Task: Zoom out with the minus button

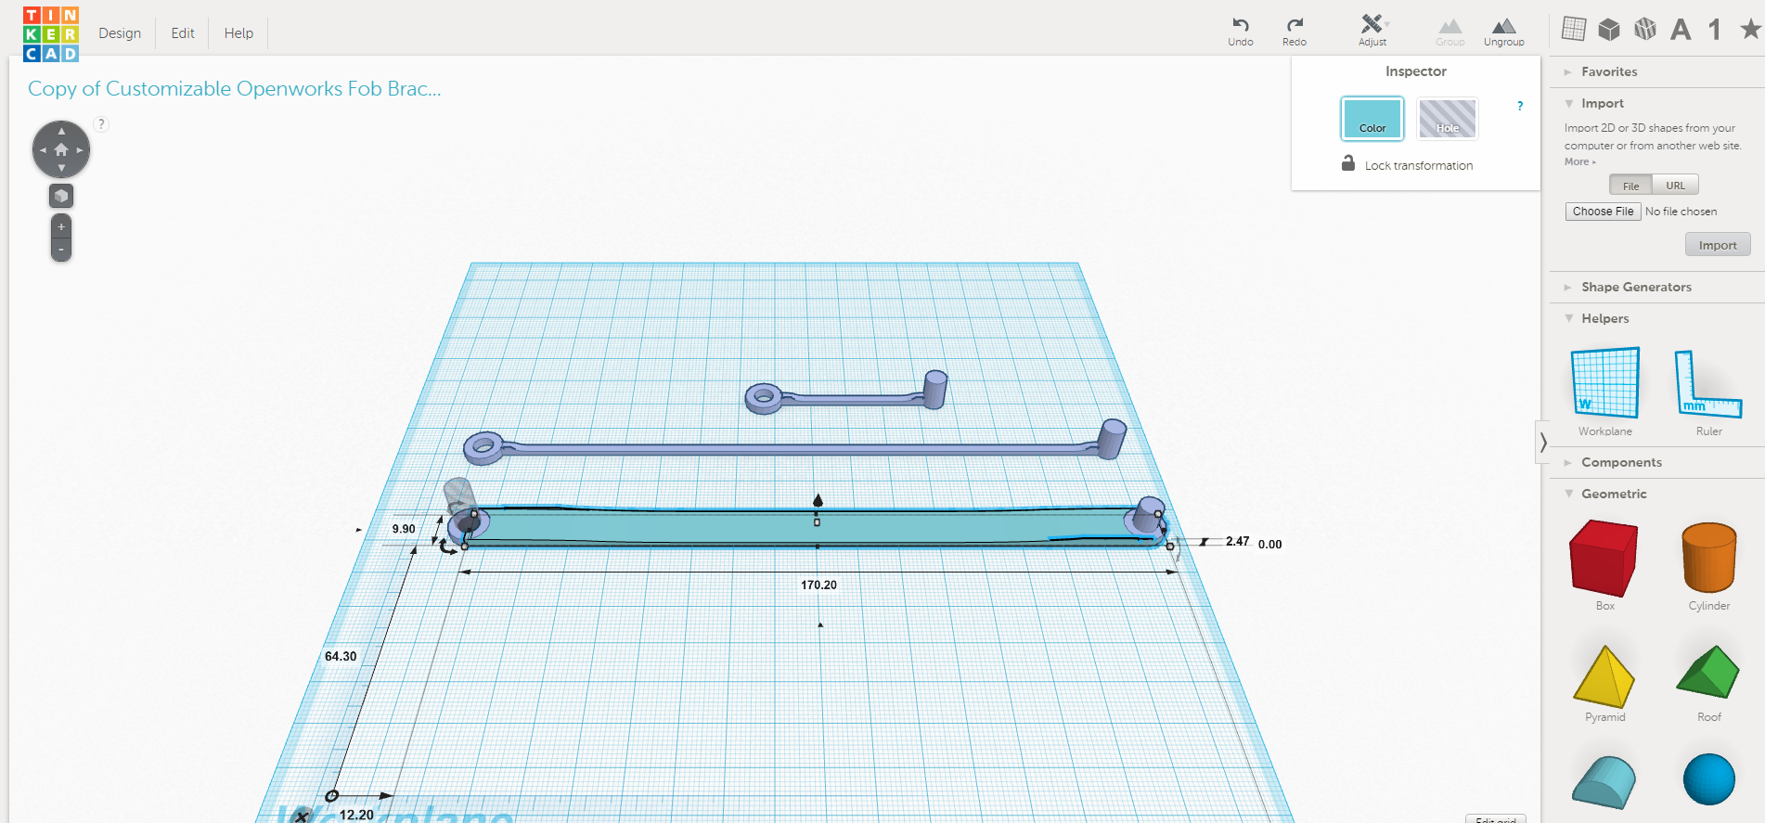Action: [x=61, y=250]
